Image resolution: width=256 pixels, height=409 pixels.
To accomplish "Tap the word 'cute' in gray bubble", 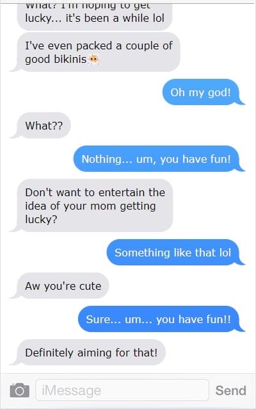I will click(90, 286).
